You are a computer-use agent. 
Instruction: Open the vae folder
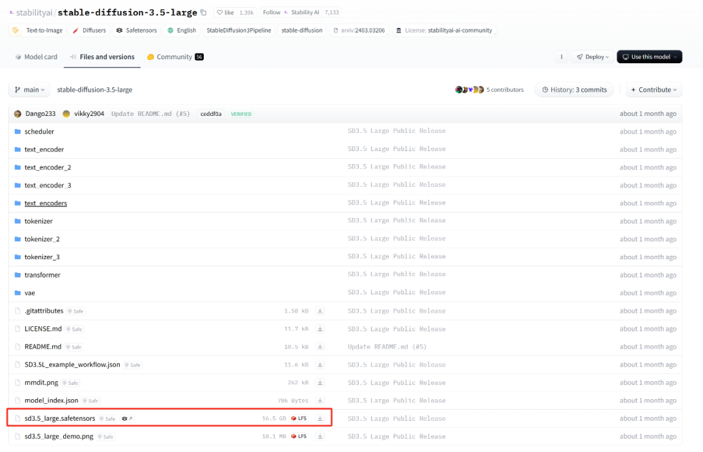tap(29, 293)
